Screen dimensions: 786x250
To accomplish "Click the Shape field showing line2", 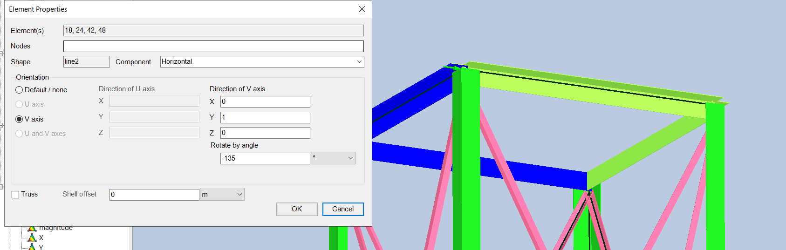I will (87, 61).
